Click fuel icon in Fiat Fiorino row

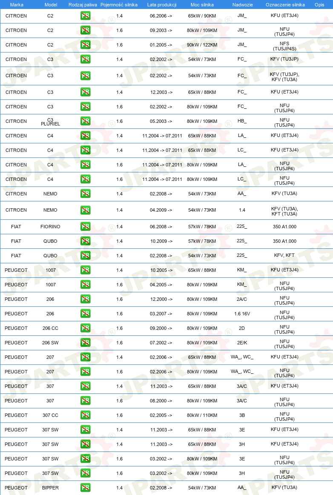tap(85, 227)
